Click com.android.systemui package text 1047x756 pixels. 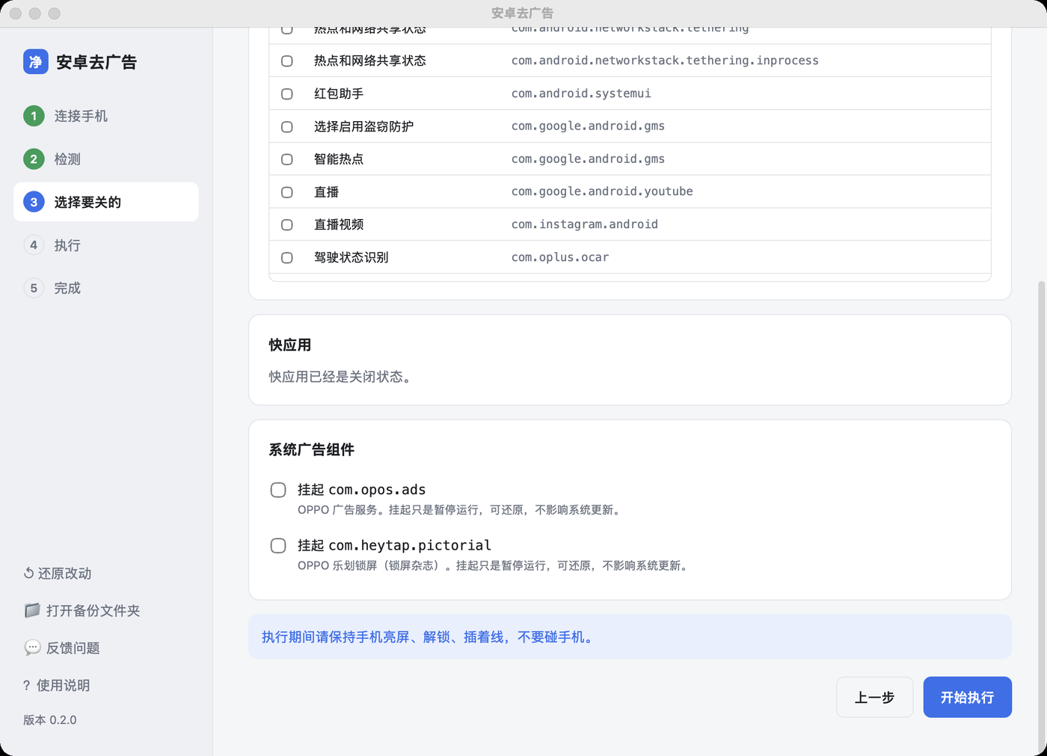pos(581,93)
